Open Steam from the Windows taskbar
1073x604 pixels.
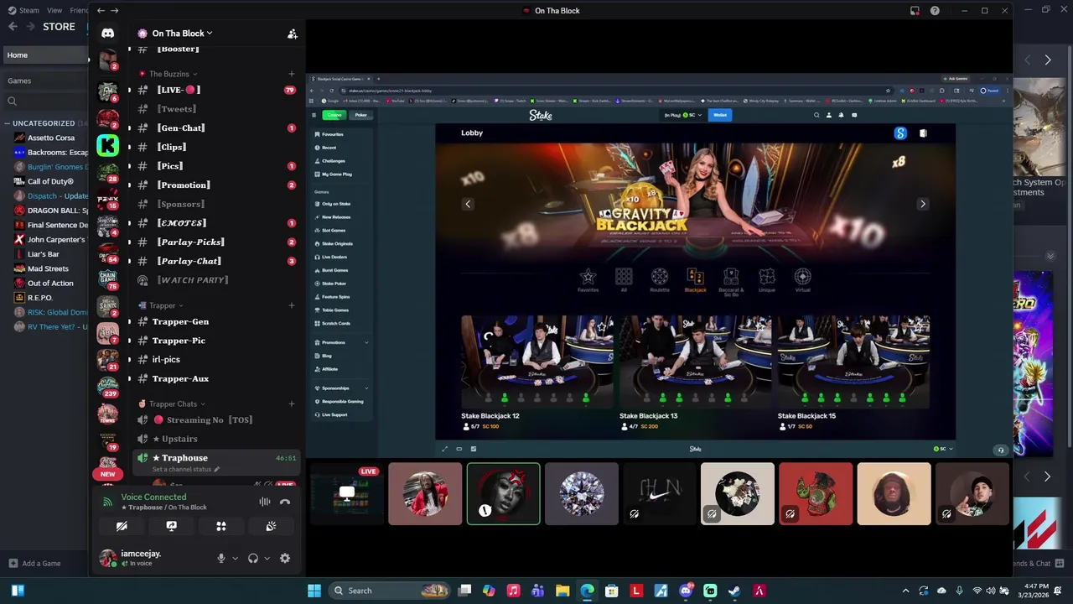[x=734, y=591]
